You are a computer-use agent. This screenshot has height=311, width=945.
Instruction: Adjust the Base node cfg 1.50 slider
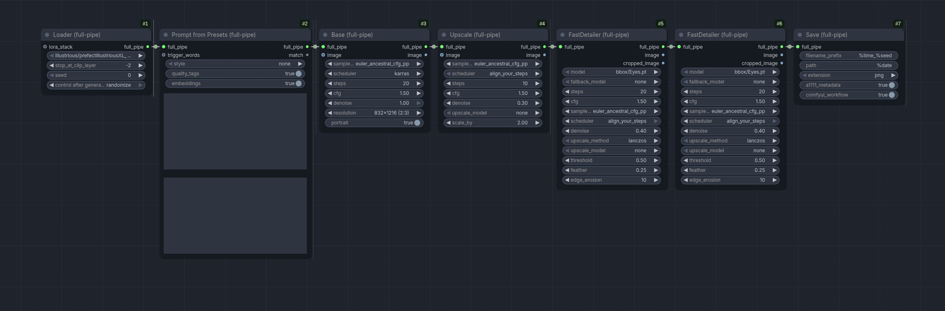point(374,93)
